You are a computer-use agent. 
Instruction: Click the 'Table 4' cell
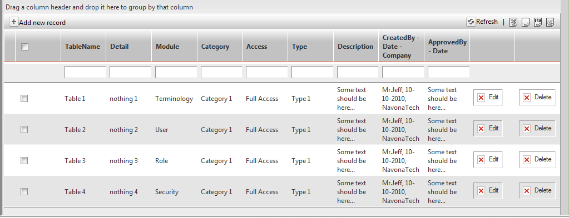[x=75, y=192]
